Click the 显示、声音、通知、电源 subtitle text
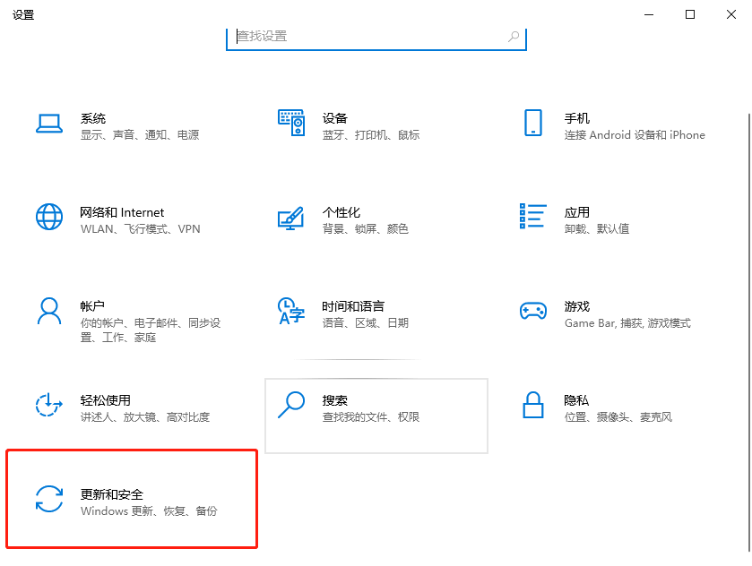The height and width of the screenshot is (566, 752). (x=142, y=135)
